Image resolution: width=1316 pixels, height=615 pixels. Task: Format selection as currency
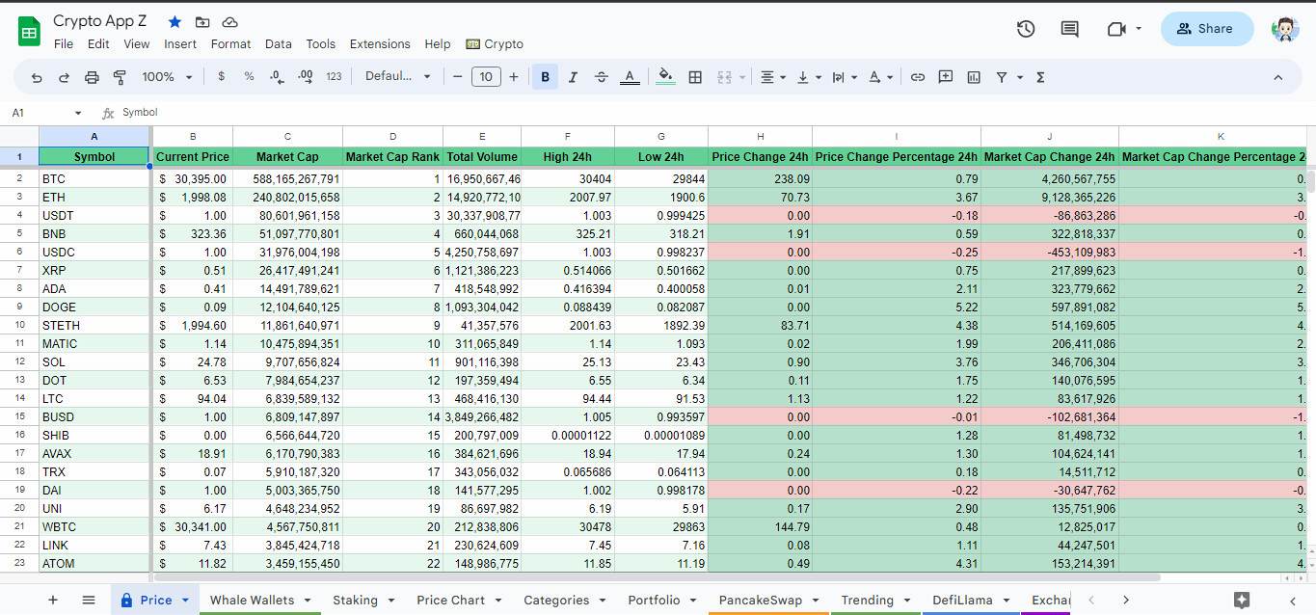[222, 77]
